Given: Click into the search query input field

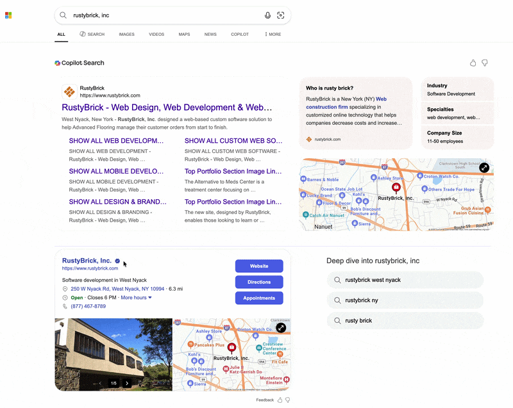Looking at the screenshot, I should pos(160,15).
